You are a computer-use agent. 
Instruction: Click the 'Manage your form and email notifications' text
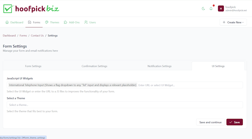[30, 51]
